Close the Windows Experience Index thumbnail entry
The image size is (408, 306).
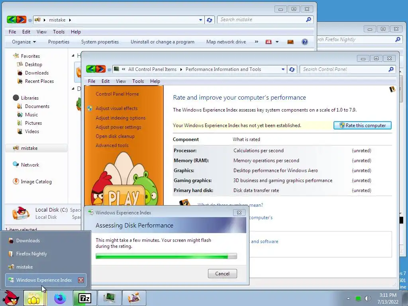click(x=81, y=280)
